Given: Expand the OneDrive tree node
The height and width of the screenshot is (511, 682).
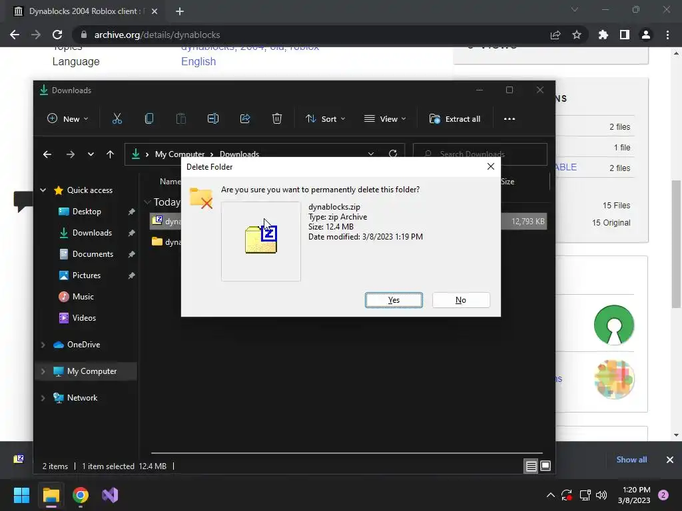Looking at the screenshot, I should tap(43, 345).
